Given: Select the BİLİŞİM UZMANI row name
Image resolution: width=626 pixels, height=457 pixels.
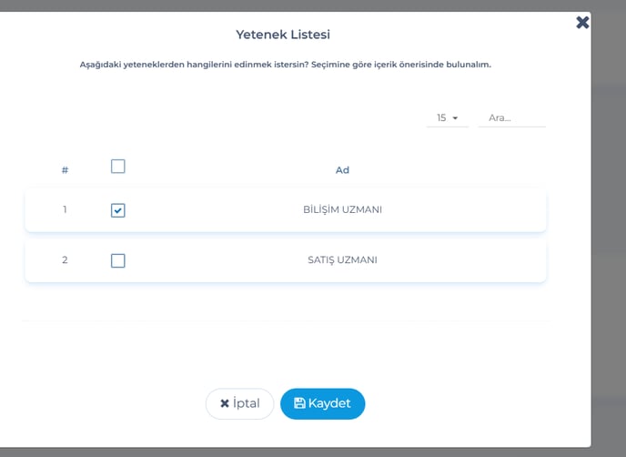Looking at the screenshot, I should click(342, 209).
